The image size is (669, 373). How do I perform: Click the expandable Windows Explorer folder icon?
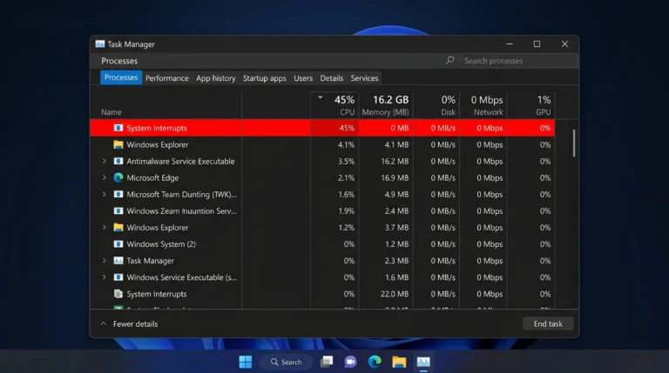118,228
